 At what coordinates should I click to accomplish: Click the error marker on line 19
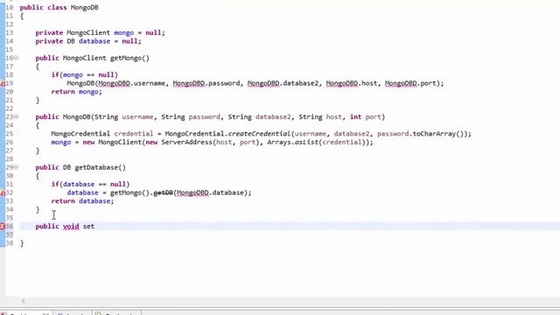[x=3, y=84]
